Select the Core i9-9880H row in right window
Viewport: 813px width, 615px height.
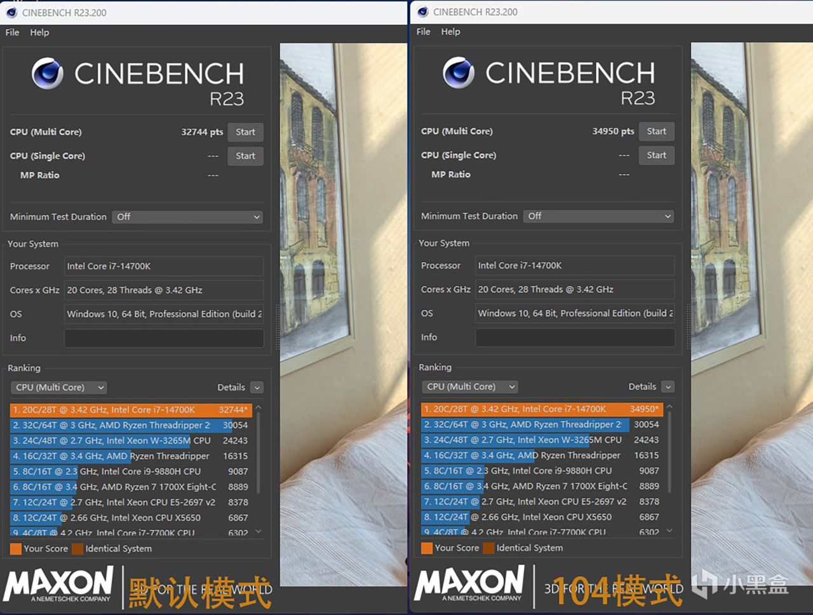[x=542, y=471]
